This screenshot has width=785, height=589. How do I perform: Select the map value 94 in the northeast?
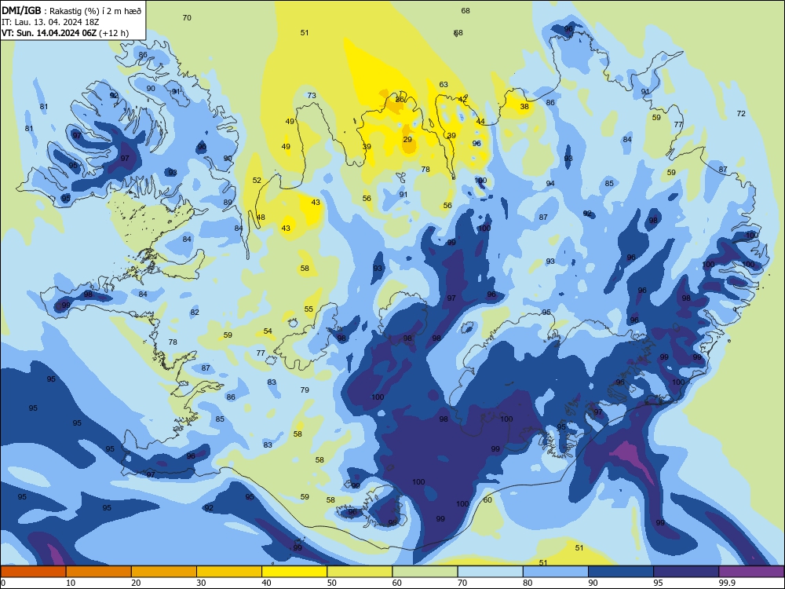click(x=550, y=183)
